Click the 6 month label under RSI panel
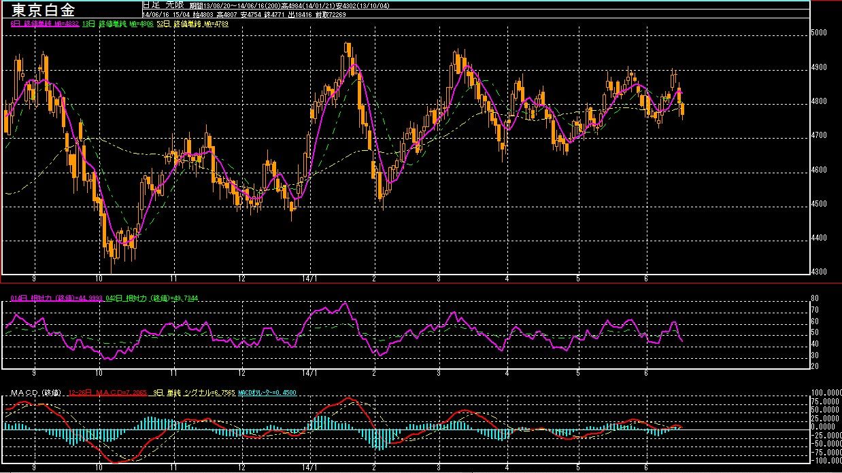 tap(645, 373)
